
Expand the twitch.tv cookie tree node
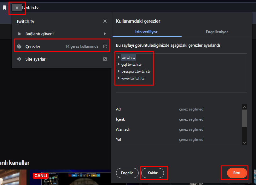[119, 57]
